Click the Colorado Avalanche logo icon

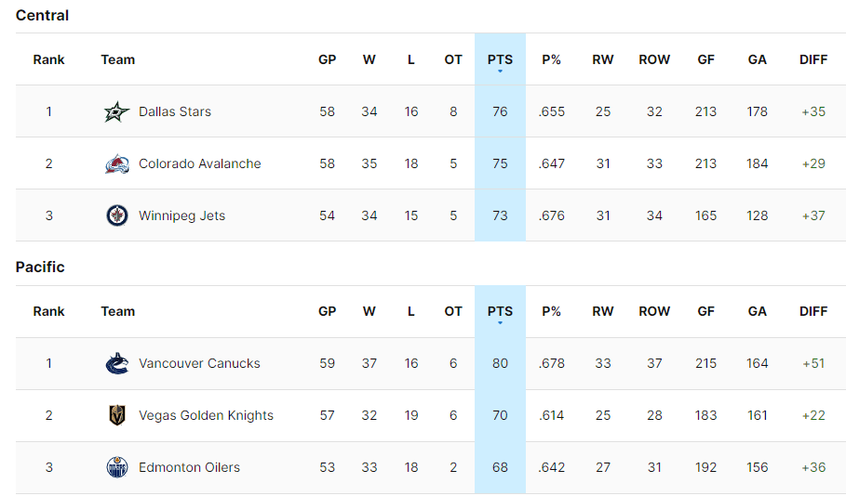coord(116,164)
